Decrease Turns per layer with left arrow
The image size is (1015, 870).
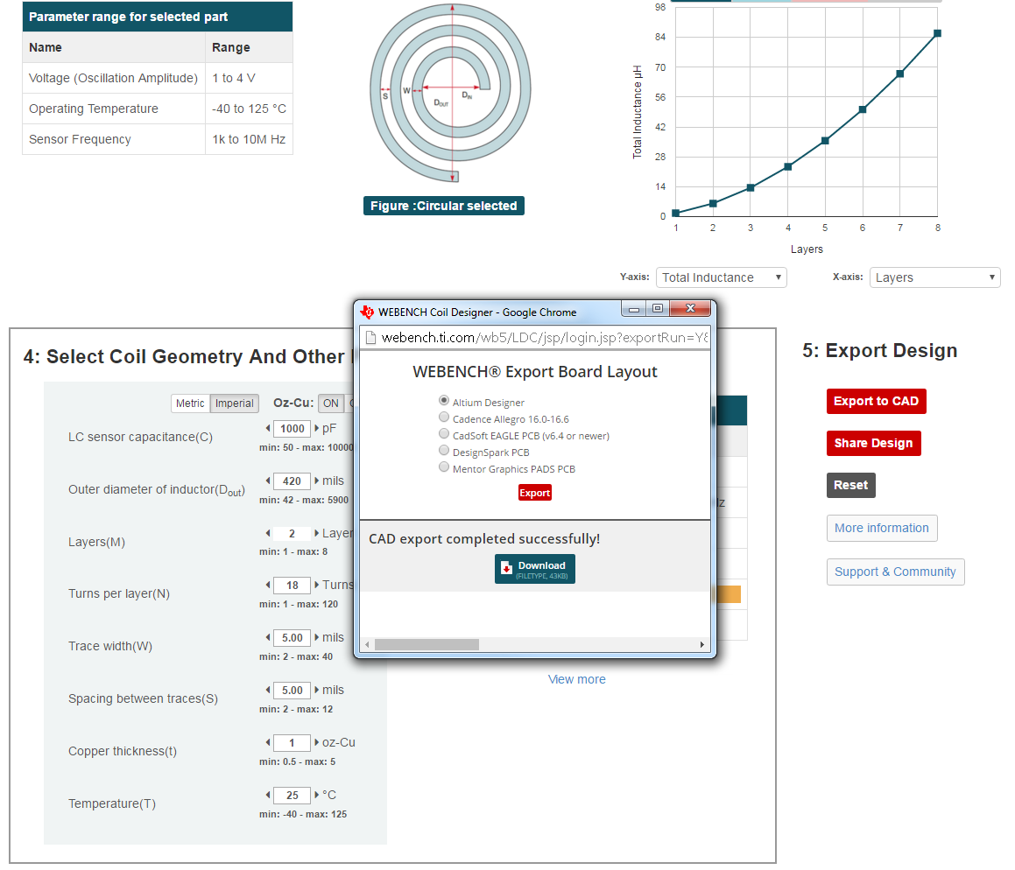[x=268, y=585]
